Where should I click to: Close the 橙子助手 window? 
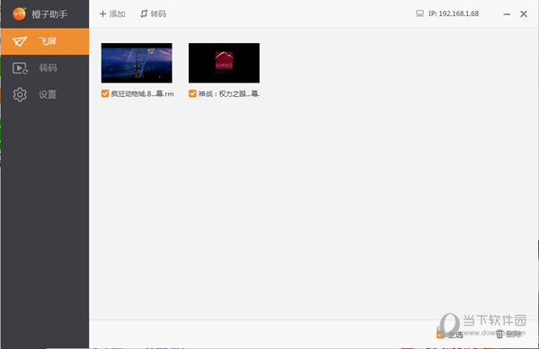coord(524,13)
